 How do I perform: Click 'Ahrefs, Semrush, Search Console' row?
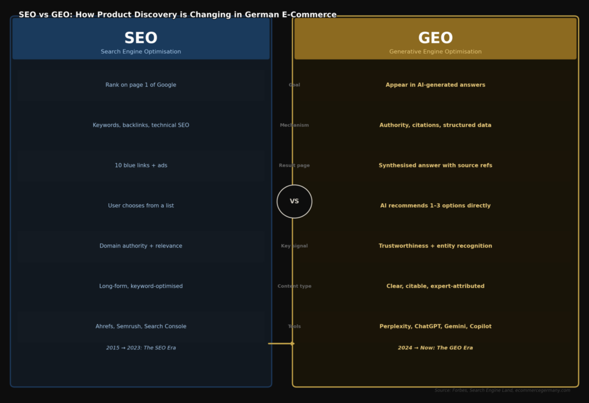click(141, 327)
